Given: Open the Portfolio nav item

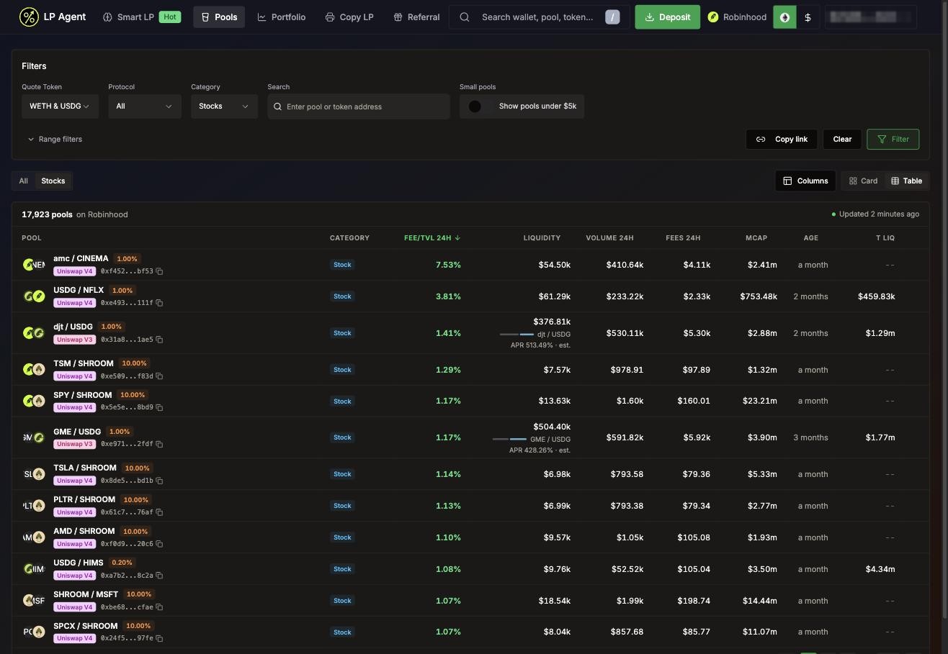Looking at the screenshot, I should 282,17.
